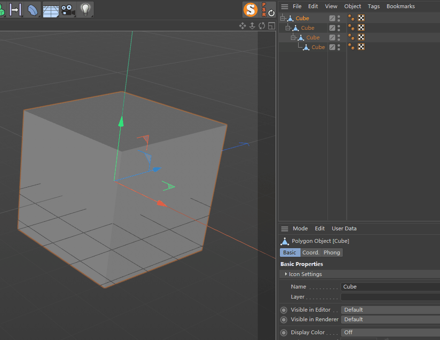This screenshot has height=340, width=440.
Task: Select the innermost Cube in hierarchy
Action: [x=318, y=47]
